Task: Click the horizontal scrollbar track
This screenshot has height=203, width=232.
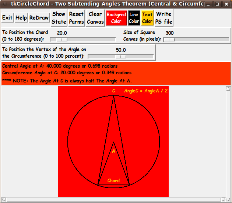Action: click(x=114, y=199)
